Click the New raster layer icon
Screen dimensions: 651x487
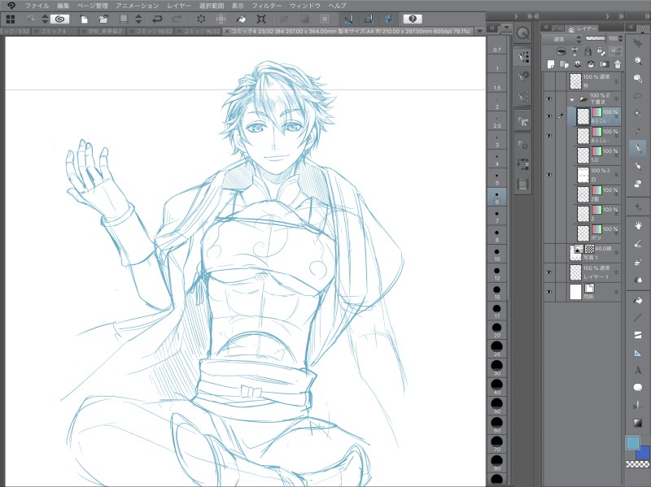click(551, 64)
